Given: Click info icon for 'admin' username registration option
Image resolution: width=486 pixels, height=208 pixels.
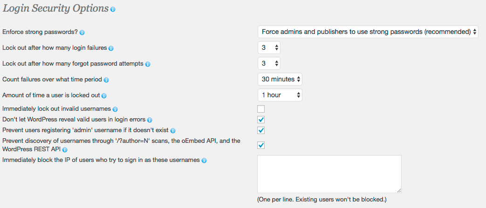Looking at the screenshot, I should (173, 131).
